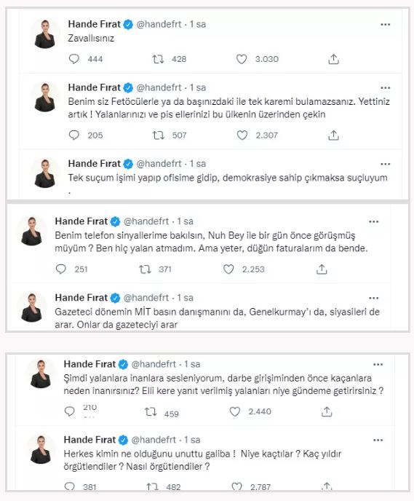This screenshot has width=414, height=501.
Task: Open more options on "Zavallısınız" tweet
Action: (386, 25)
